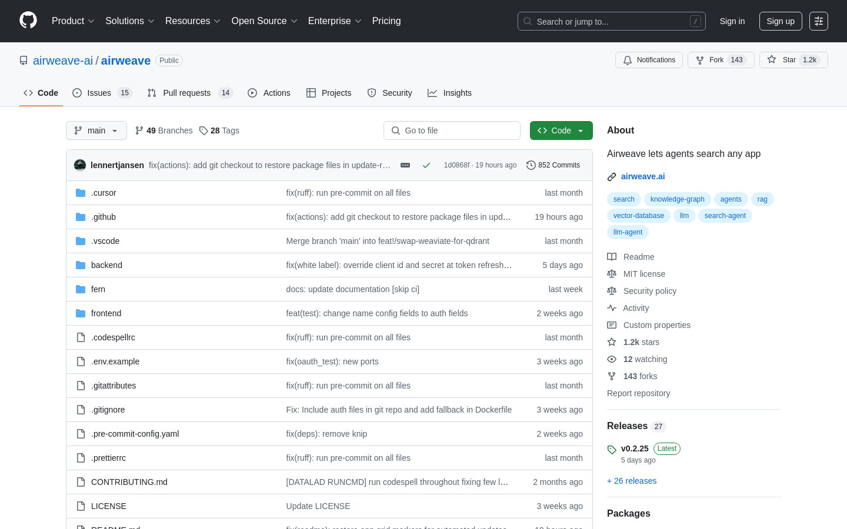The height and width of the screenshot is (529, 847).
Task: Open the CONTRIBUTING.md file
Action: 129,482
